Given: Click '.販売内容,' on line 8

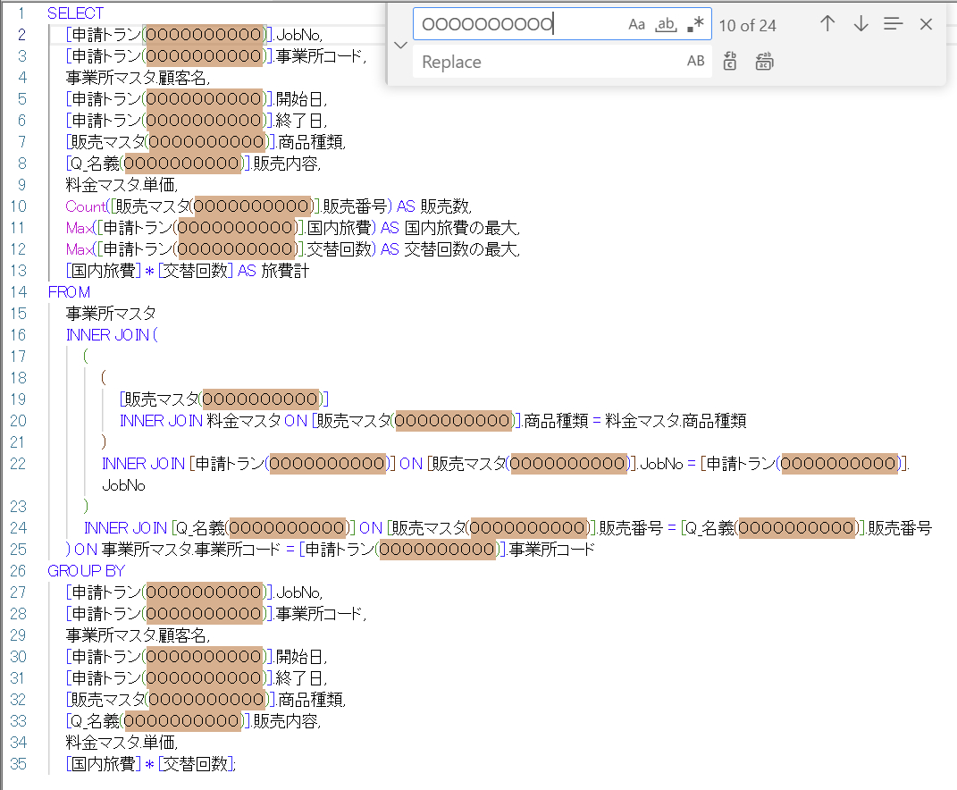Looking at the screenshot, I should pyautogui.click(x=286, y=163).
